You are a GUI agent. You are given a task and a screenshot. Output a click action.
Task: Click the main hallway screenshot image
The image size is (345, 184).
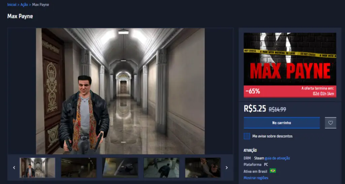tap(120, 91)
